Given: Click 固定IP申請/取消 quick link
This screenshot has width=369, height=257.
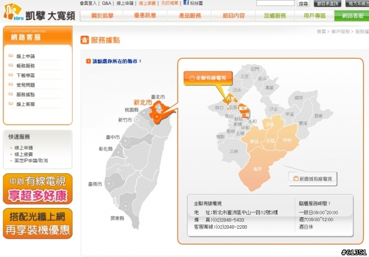Looking at the screenshot, I should pyautogui.click(x=31, y=161).
